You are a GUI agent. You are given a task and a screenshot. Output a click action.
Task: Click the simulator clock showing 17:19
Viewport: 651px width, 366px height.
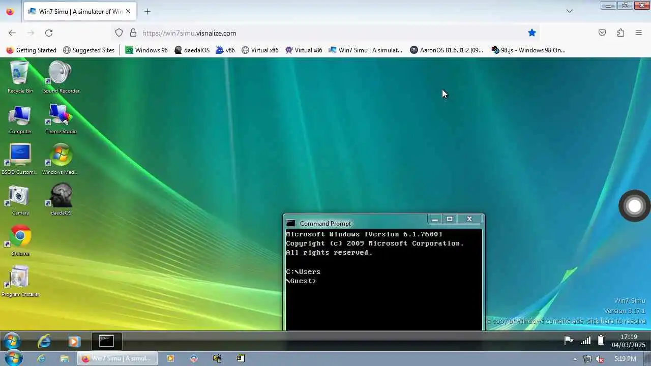pyautogui.click(x=629, y=341)
